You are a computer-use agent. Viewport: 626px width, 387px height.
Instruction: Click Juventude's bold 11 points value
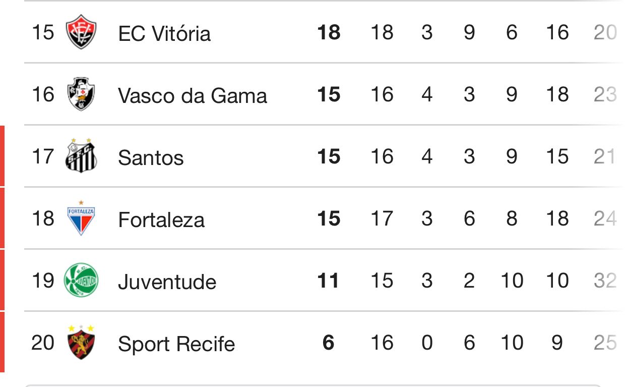click(329, 281)
